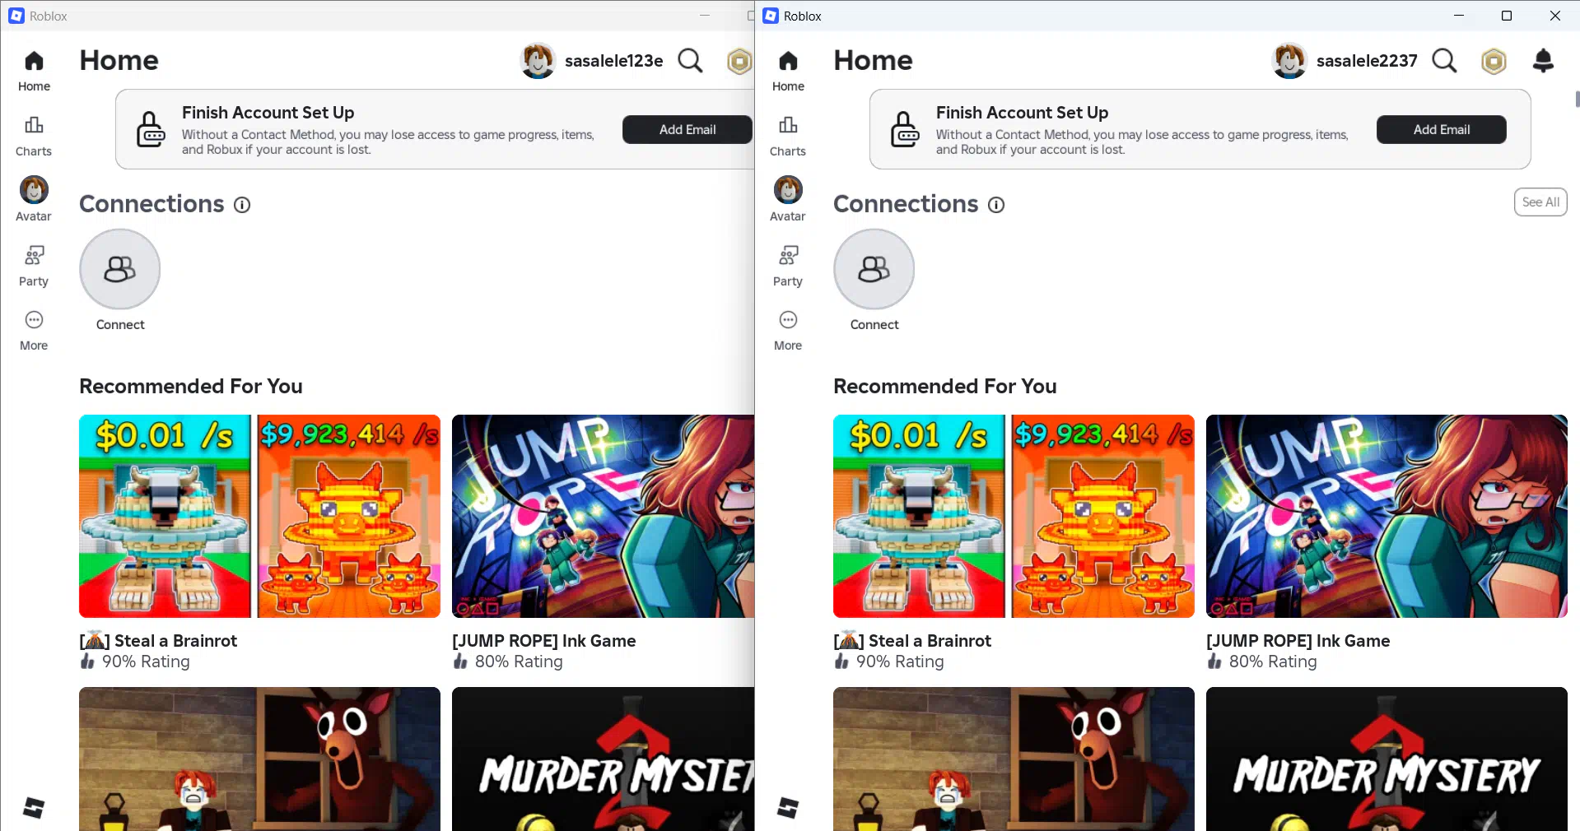Click right window vertical scrollbar
The width and height of the screenshot is (1580, 831).
(x=1577, y=99)
